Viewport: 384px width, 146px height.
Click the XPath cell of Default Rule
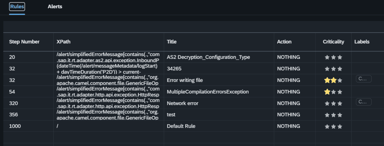(57, 126)
